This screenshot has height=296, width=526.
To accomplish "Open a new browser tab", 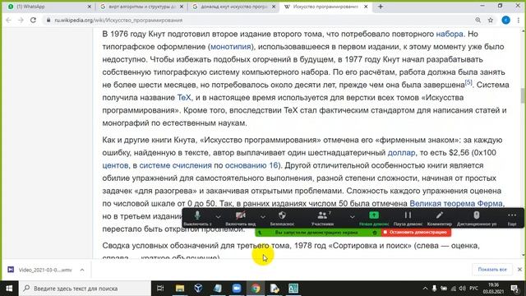I will 381,7.
